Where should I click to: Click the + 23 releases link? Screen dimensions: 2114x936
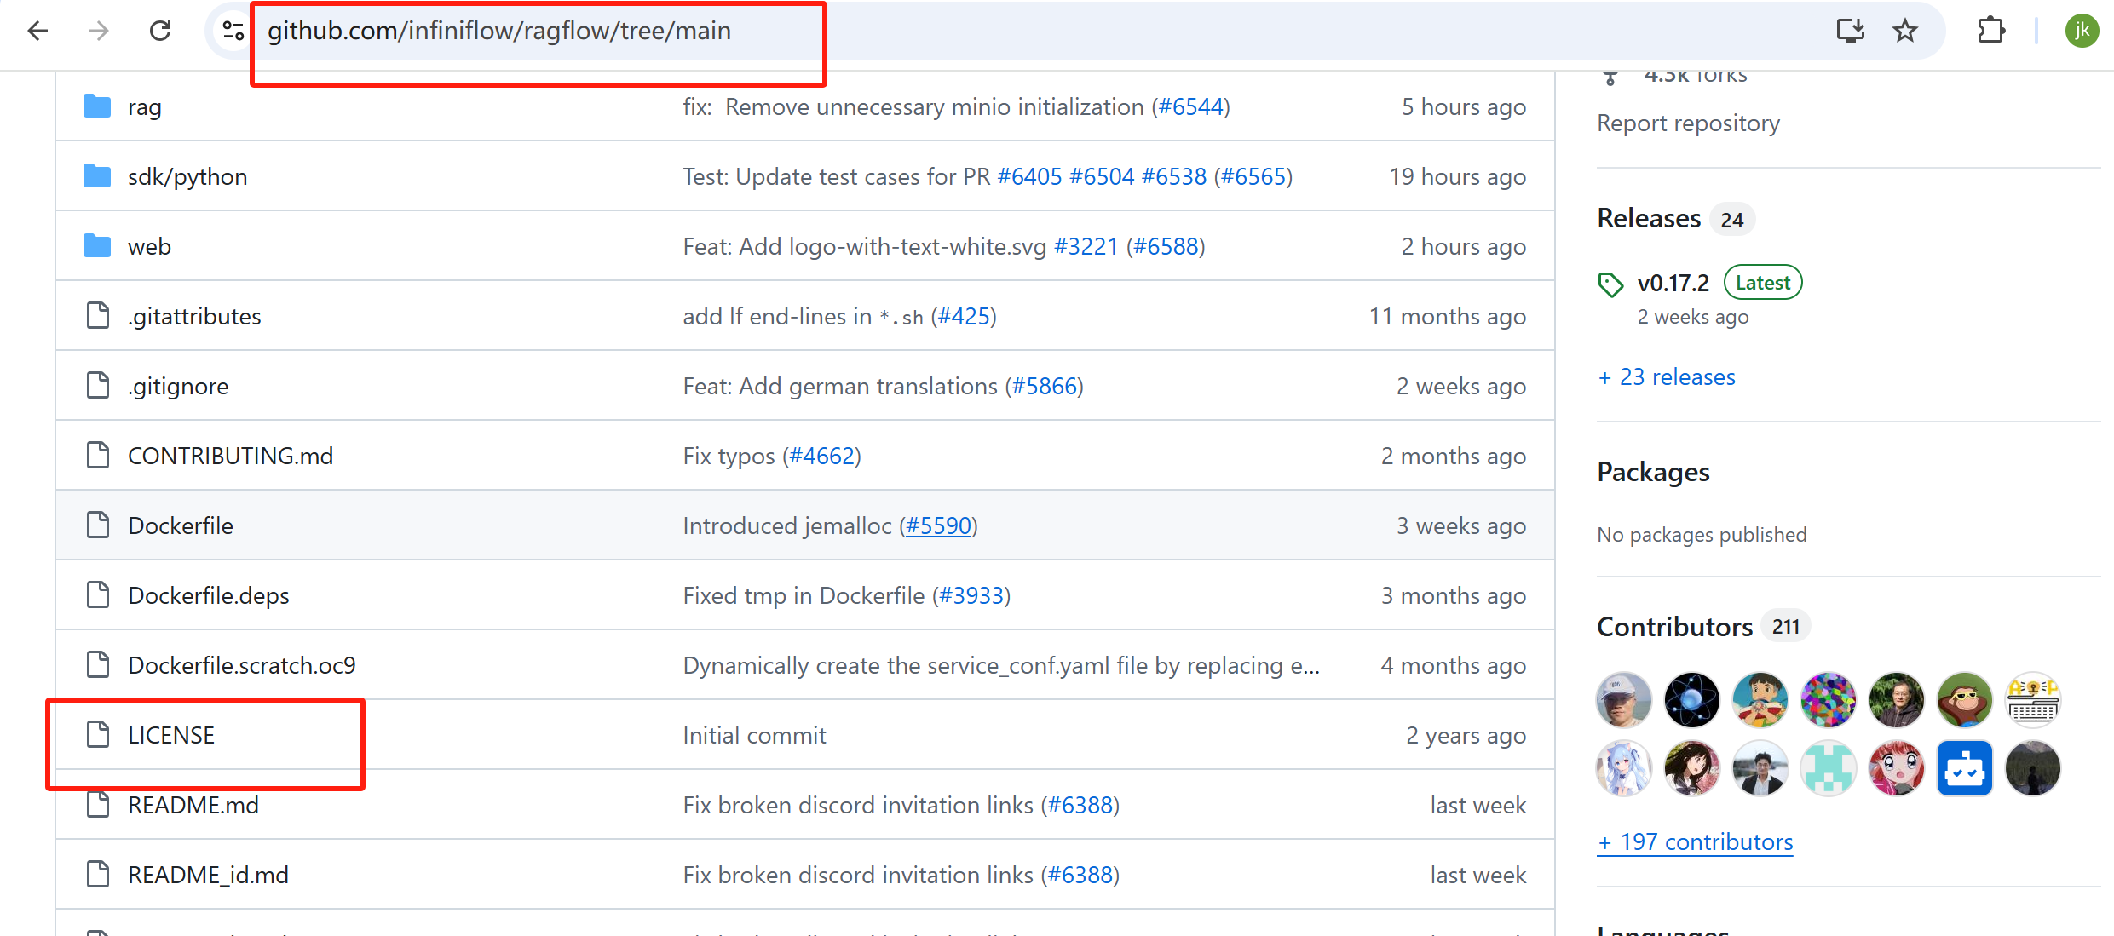click(1667, 377)
